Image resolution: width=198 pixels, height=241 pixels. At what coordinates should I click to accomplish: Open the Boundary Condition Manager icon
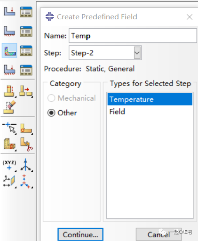(x=26, y=32)
